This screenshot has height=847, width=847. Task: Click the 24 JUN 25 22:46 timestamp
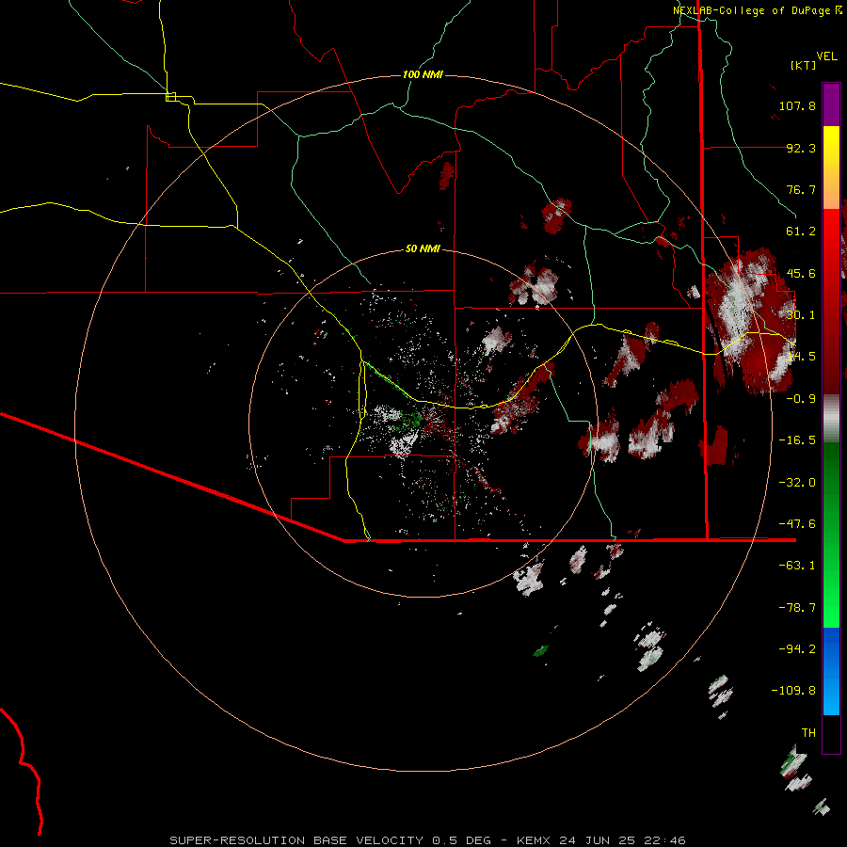tap(622, 840)
